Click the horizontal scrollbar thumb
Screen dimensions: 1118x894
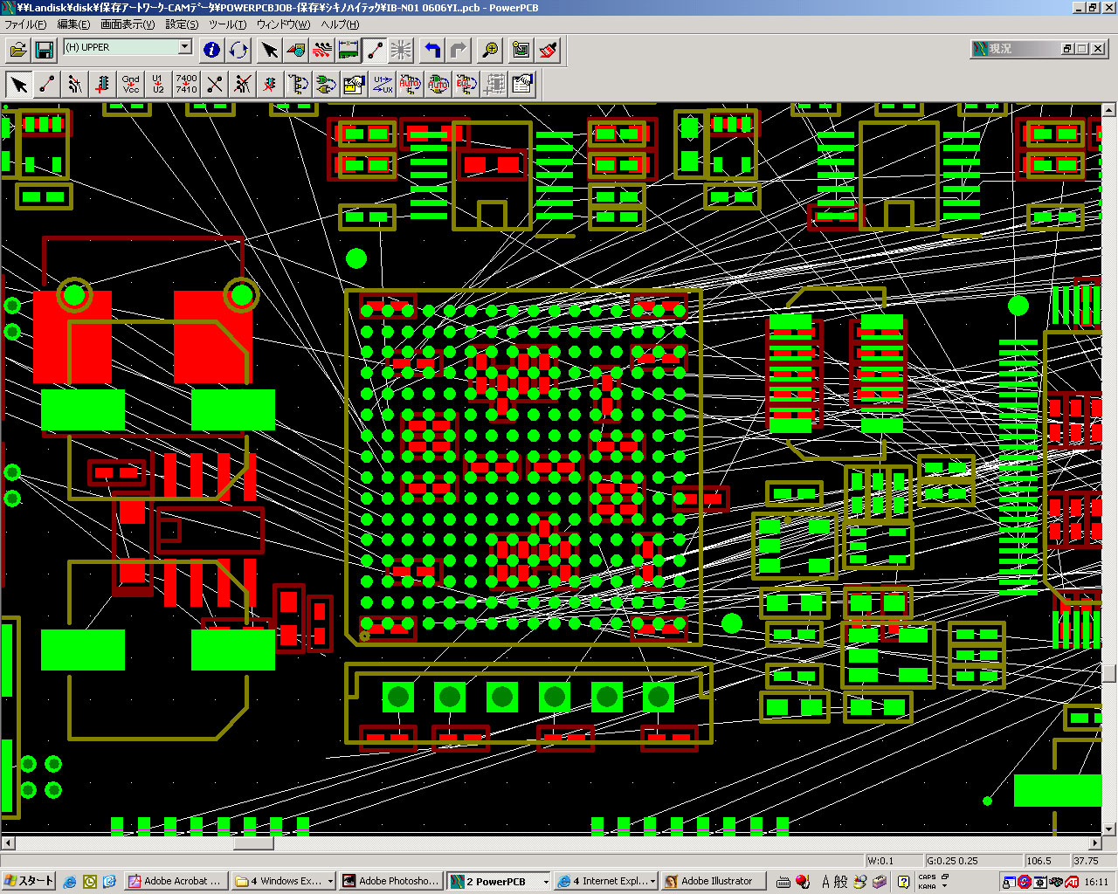click(x=253, y=843)
